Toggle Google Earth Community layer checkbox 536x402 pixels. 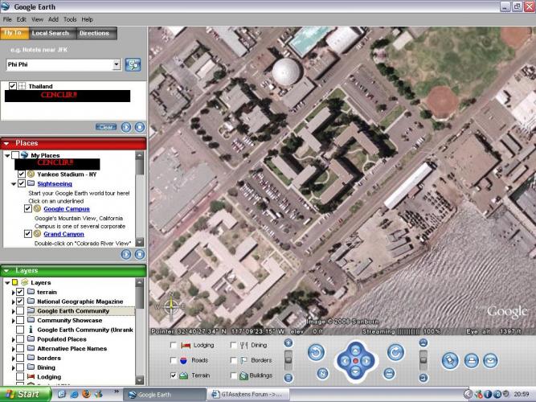point(20,310)
